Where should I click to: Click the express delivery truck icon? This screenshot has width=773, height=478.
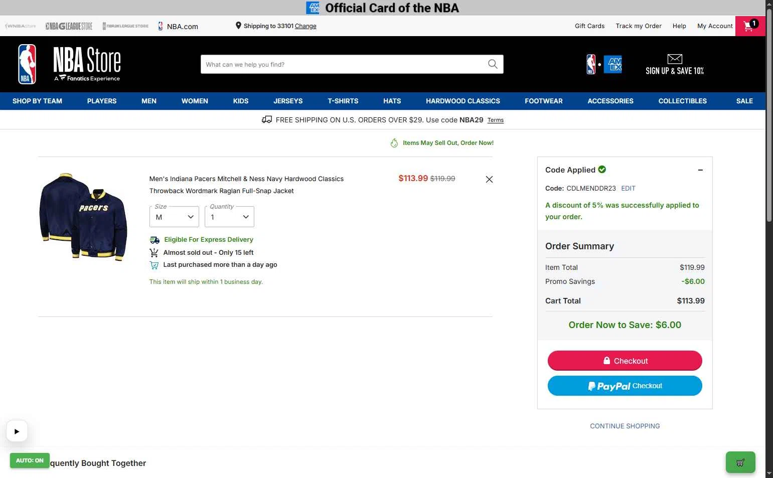pyautogui.click(x=154, y=240)
